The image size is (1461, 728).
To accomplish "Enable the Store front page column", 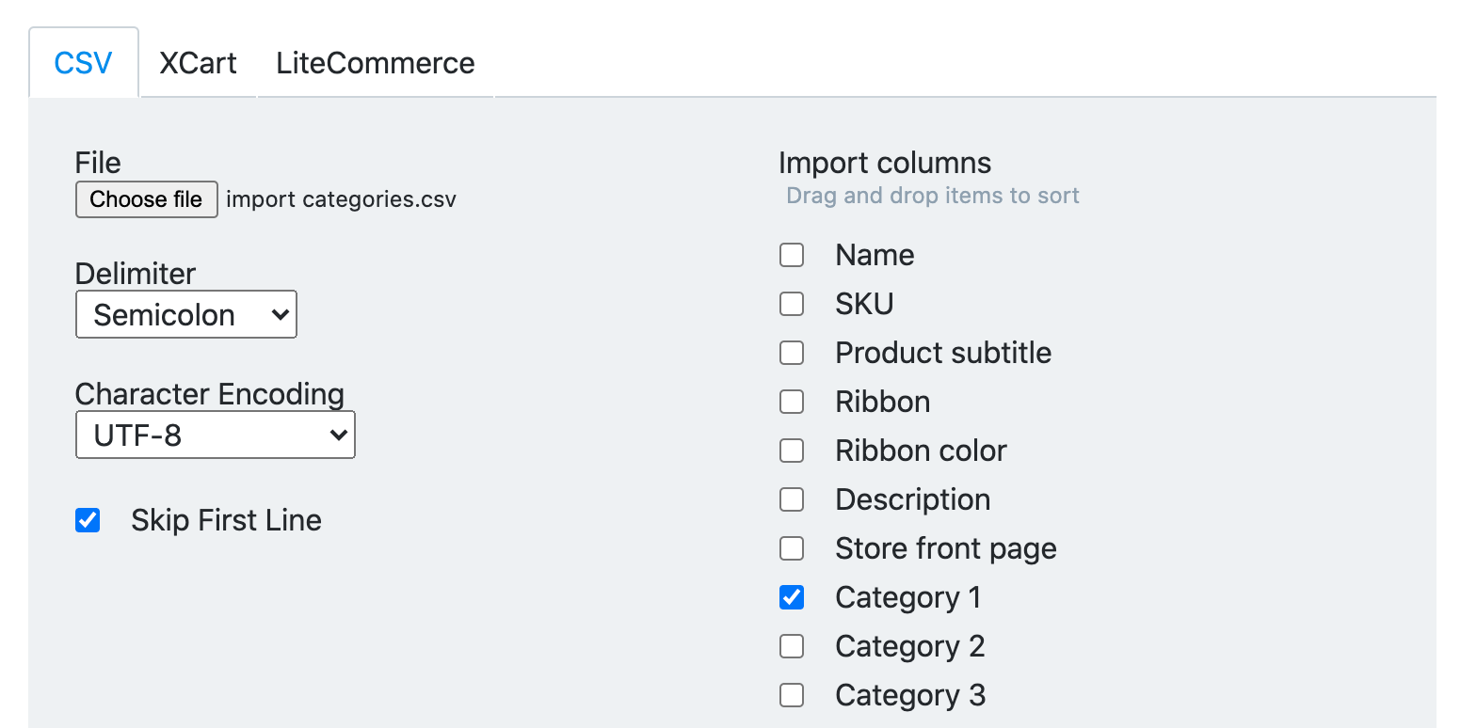I will tap(791, 547).
